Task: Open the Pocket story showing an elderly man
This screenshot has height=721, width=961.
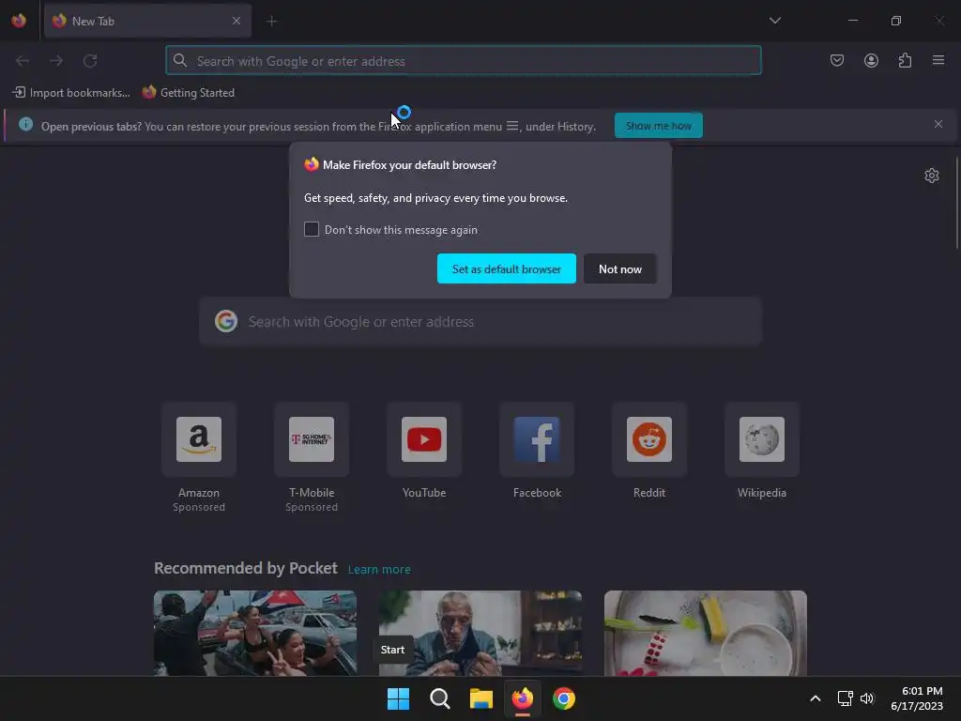Action: click(480, 633)
